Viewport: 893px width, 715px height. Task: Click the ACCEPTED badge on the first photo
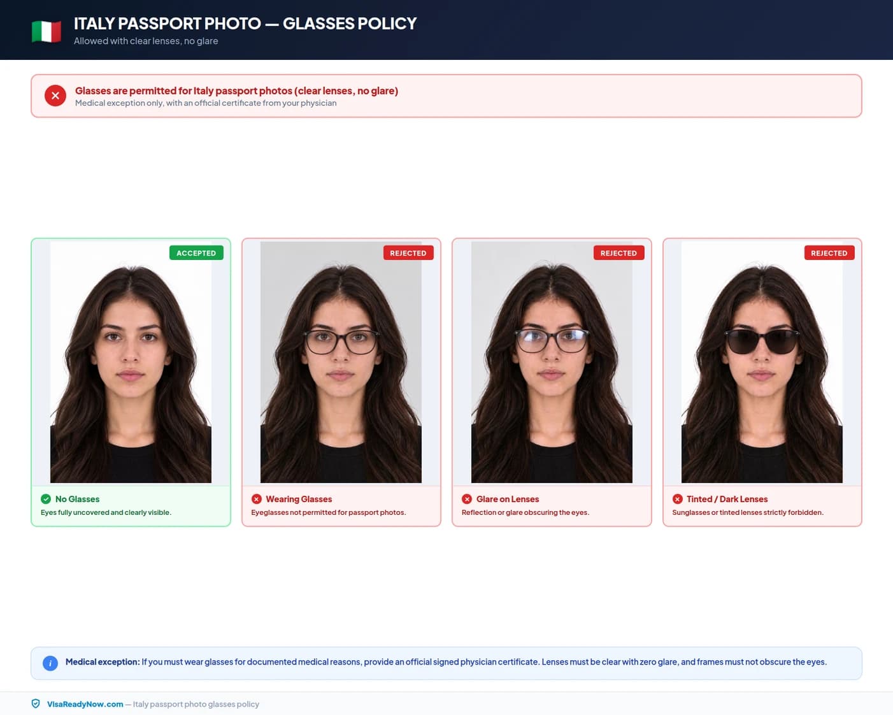click(196, 253)
